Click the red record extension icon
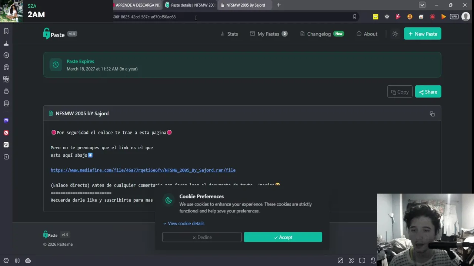This screenshot has height=266, width=474. 432,17
